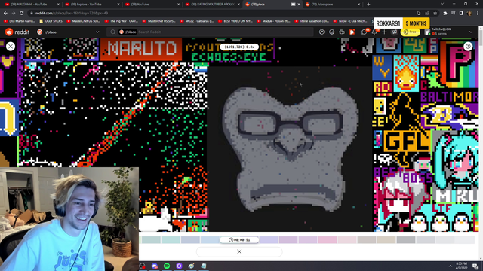This screenshot has height=271, width=483.
Task: Open Reddit chat messages icon
Action: 364,32
